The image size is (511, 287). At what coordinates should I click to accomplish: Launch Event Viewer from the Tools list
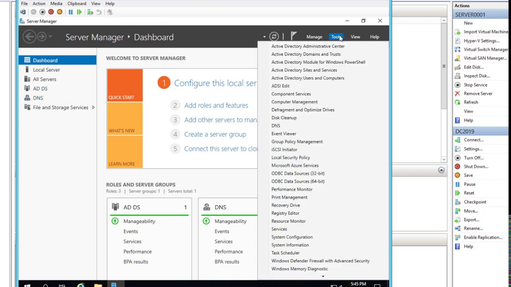point(284,134)
